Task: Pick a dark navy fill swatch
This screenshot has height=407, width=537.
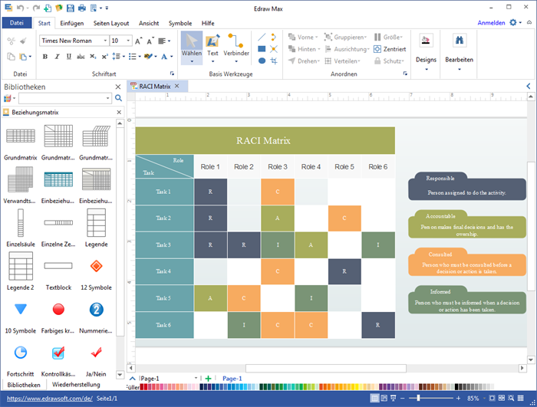Action: coord(201,387)
